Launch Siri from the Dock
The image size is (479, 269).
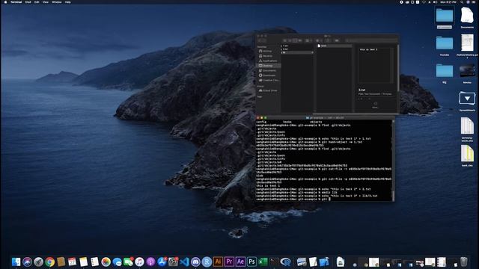(x=27, y=262)
